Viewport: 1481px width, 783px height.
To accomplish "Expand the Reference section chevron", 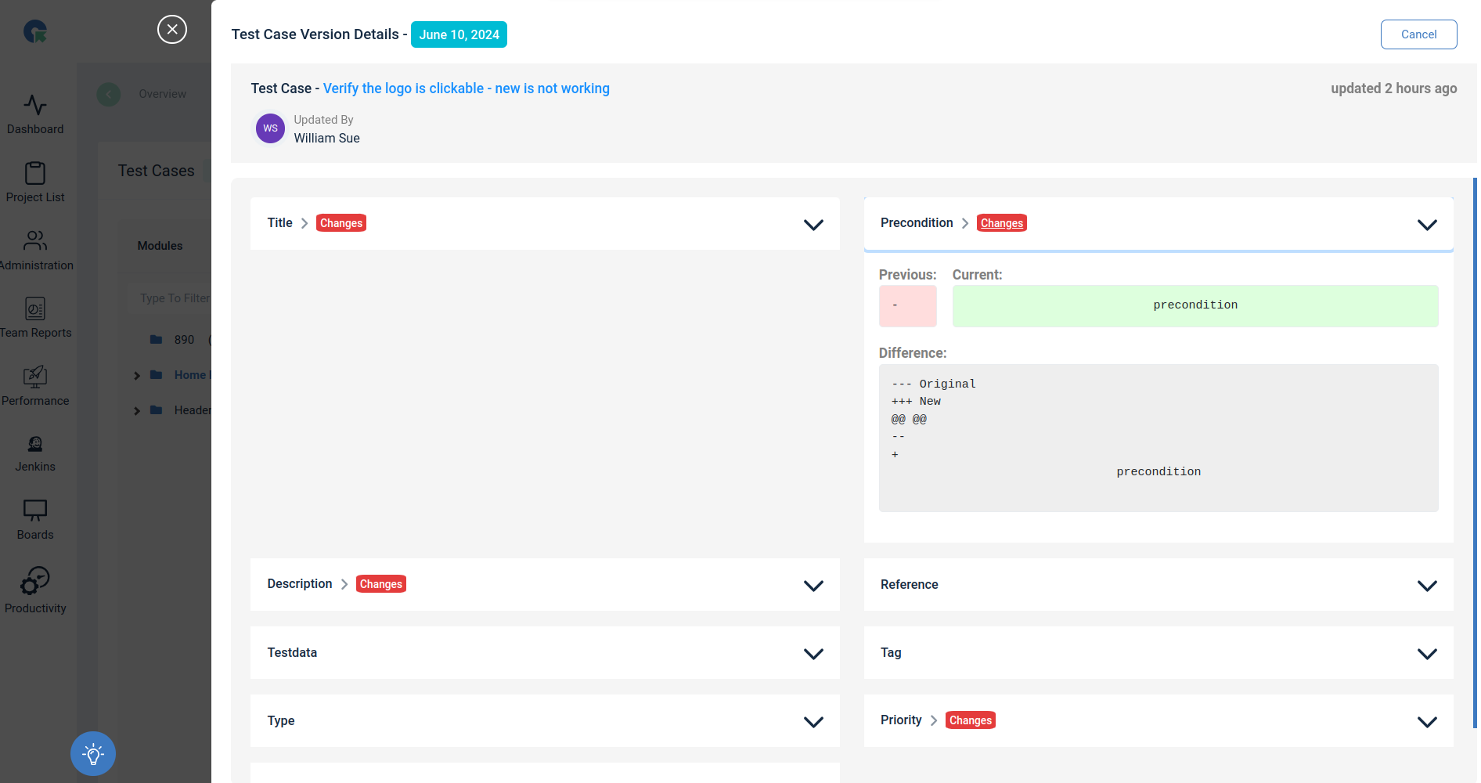I will tap(1427, 586).
